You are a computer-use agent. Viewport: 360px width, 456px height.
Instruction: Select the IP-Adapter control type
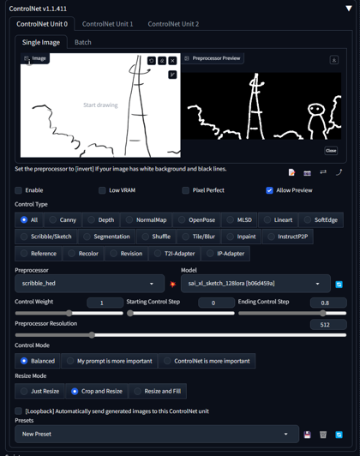click(x=225, y=254)
